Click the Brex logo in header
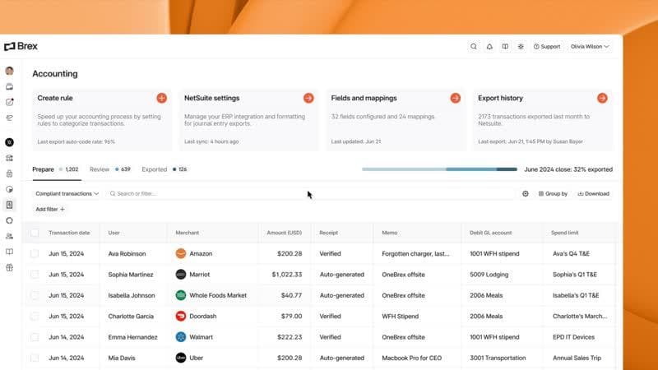 coord(21,47)
